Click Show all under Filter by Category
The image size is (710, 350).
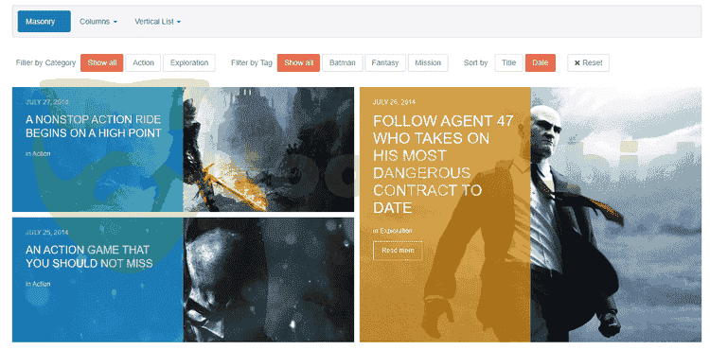102,62
